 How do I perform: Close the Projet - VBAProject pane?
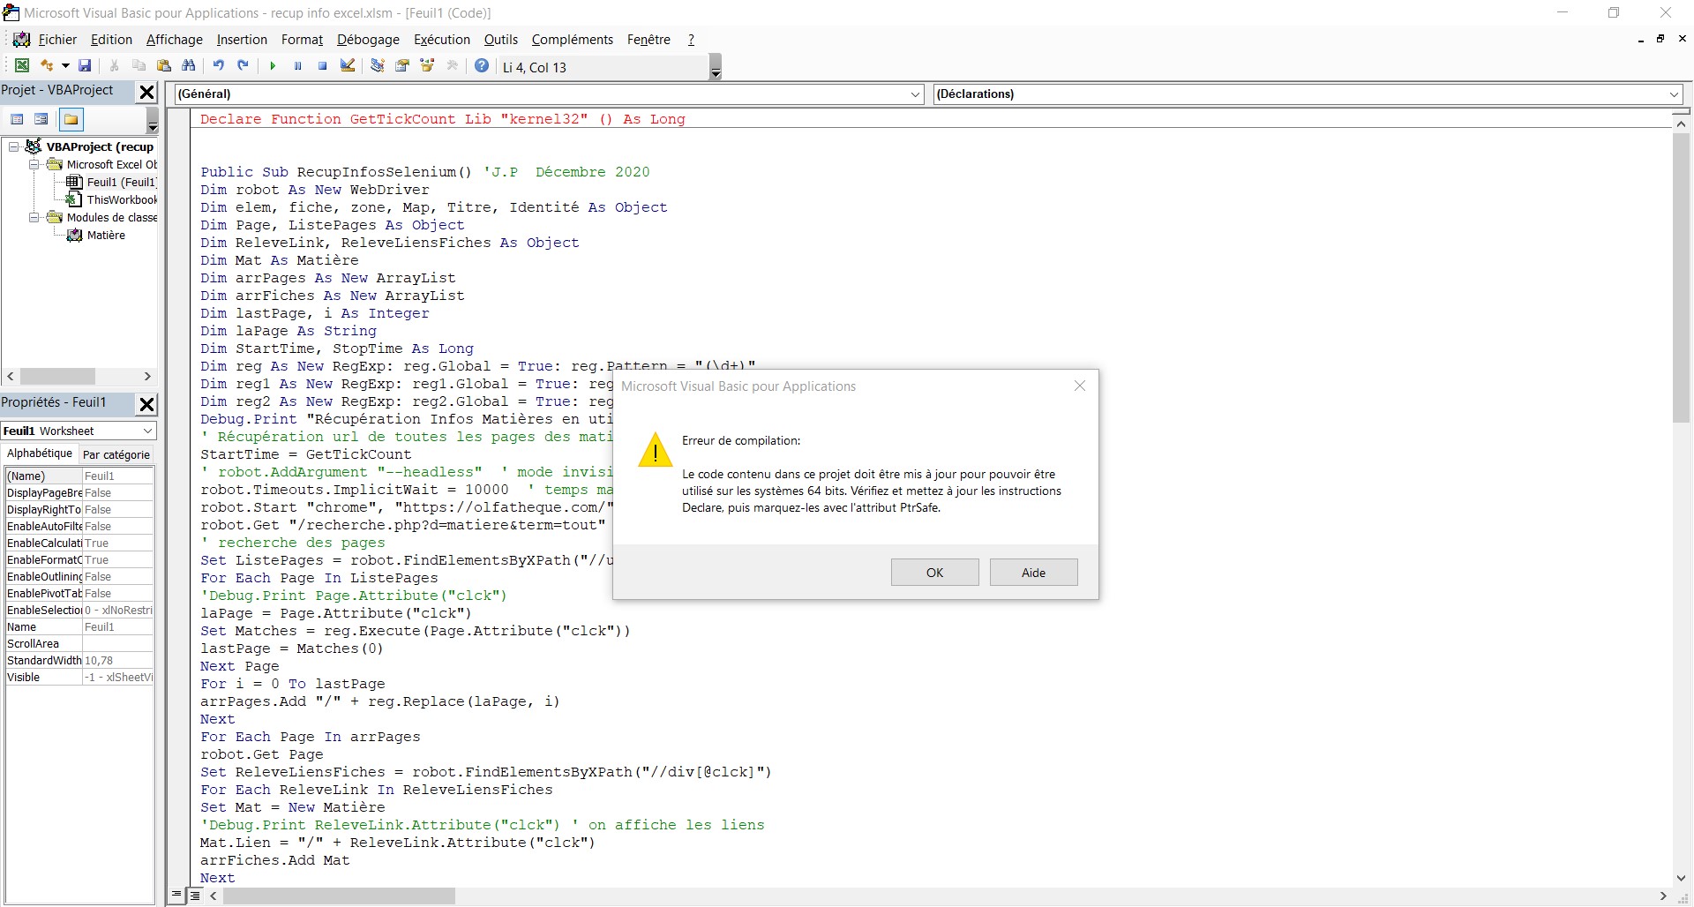click(x=147, y=92)
